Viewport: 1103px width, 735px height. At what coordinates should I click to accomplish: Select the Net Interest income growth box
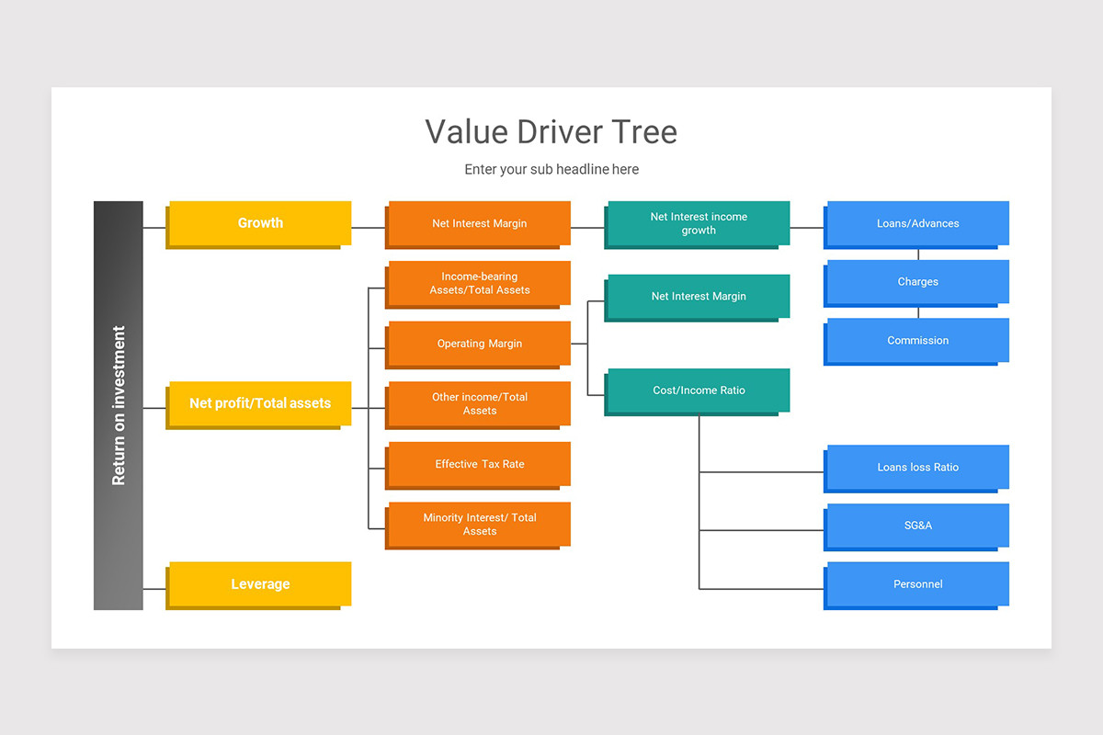(697, 222)
